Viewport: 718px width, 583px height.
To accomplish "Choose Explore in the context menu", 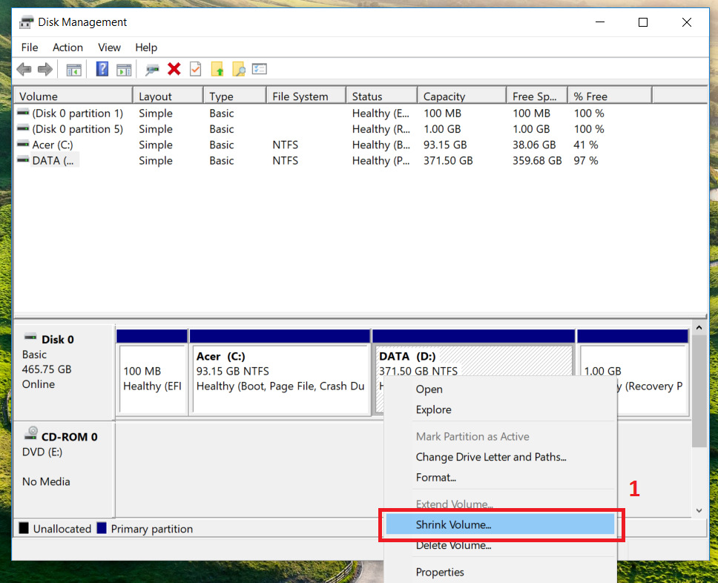I will [x=500, y=409].
